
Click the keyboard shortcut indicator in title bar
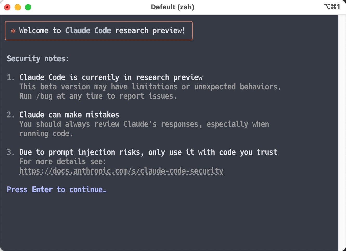pyautogui.click(x=332, y=7)
